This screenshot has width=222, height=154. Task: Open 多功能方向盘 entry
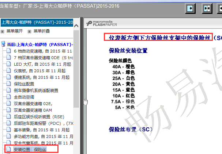click(x=44, y=136)
